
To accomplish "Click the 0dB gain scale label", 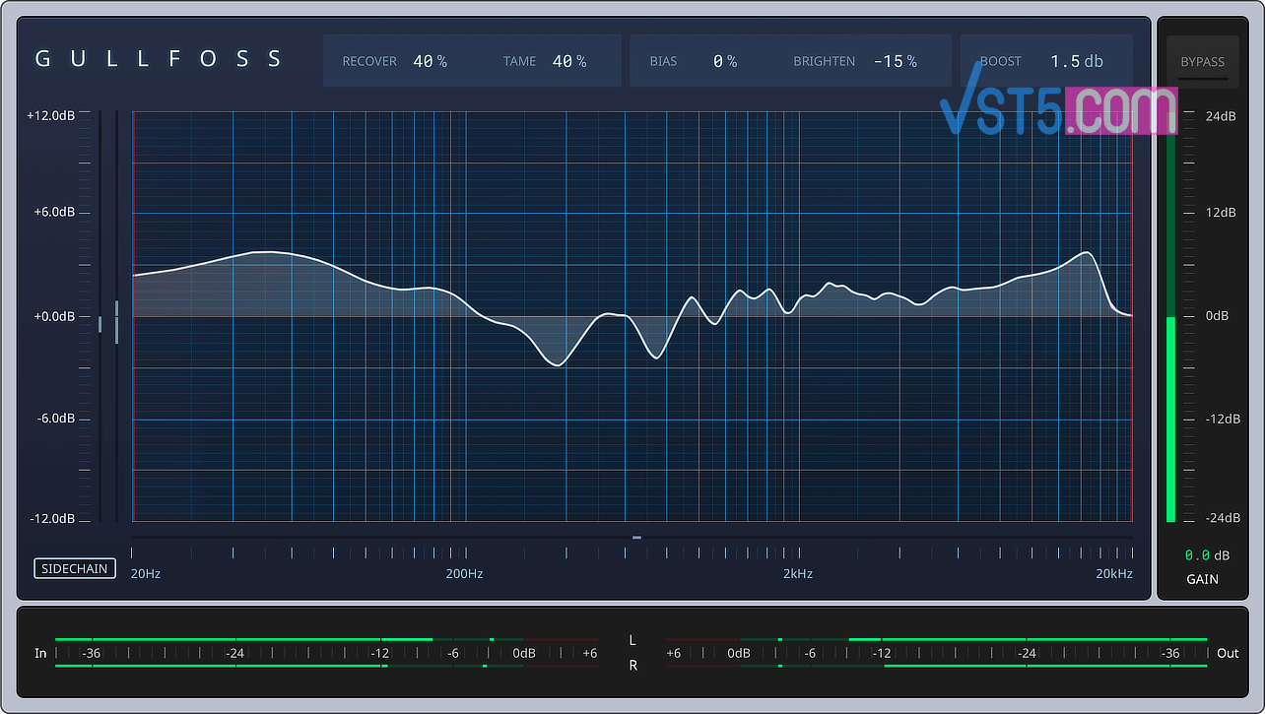I will point(1218,316).
